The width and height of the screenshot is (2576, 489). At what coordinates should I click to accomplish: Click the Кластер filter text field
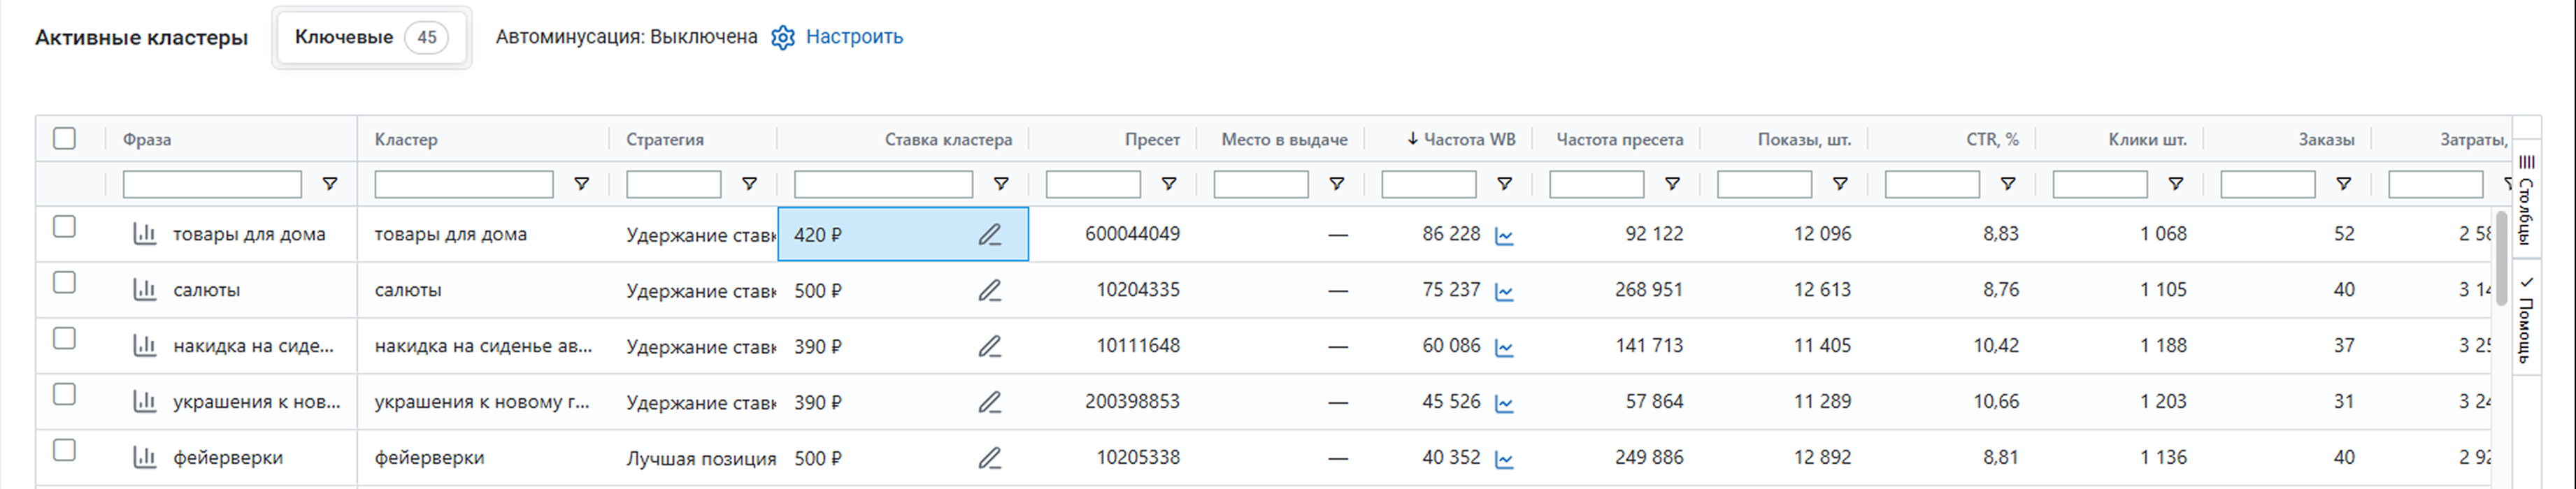tap(463, 184)
